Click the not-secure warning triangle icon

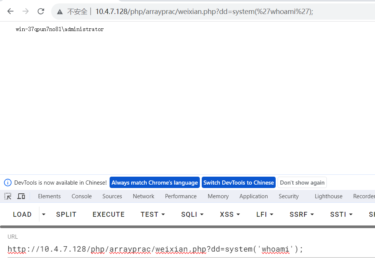(x=60, y=11)
